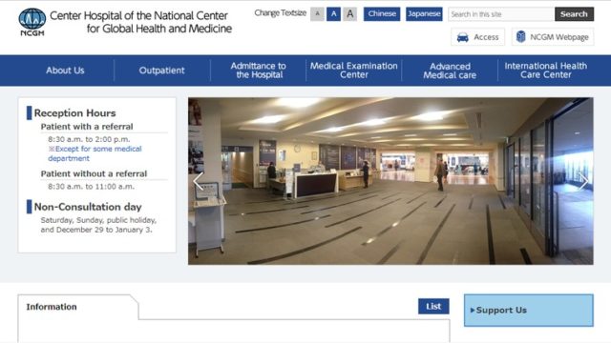The height and width of the screenshot is (343, 611).
Task: Click the building icon beside NCGM Webpage
Action: click(x=521, y=37)
